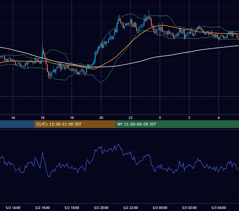Click the 16 label on price chart axis
Image resolution: width=239 pixels, height=211 pixels.
pos(43,118)
